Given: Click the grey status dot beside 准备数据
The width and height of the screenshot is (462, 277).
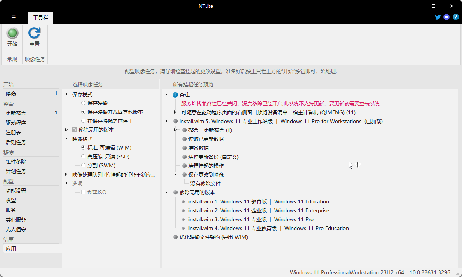Looking at the screenshot, I should (x=185, y=148).
